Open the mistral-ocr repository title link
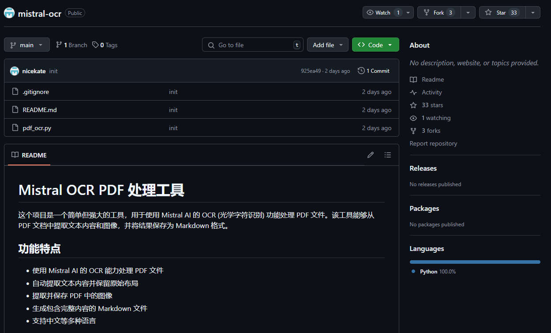551x333 pixels. pos(40,13)
